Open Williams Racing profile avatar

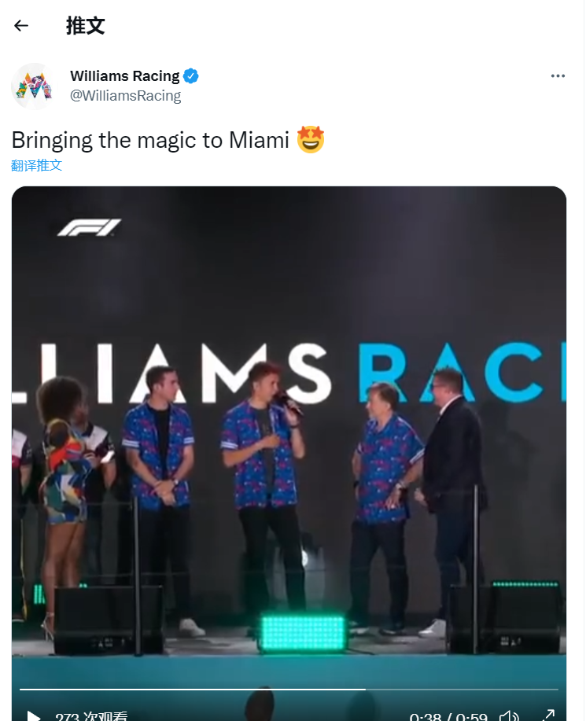(34, 86)
